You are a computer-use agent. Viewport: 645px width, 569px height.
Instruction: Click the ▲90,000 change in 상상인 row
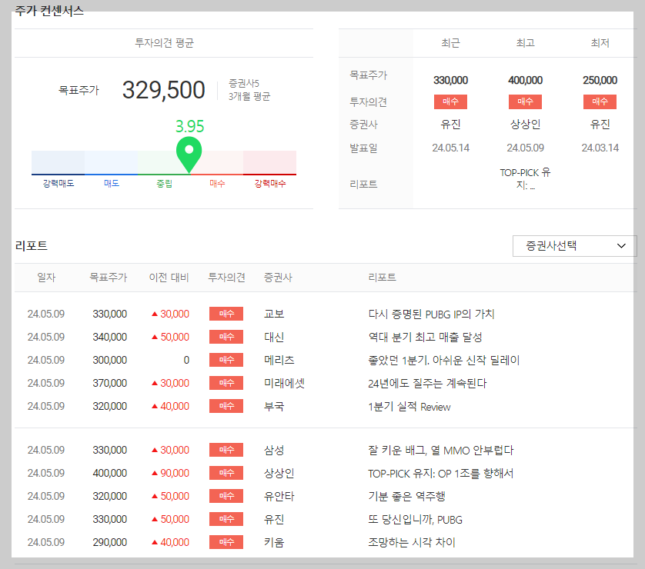point(170,473)
